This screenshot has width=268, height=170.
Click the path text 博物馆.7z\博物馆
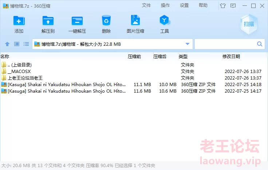coord(58,44)
